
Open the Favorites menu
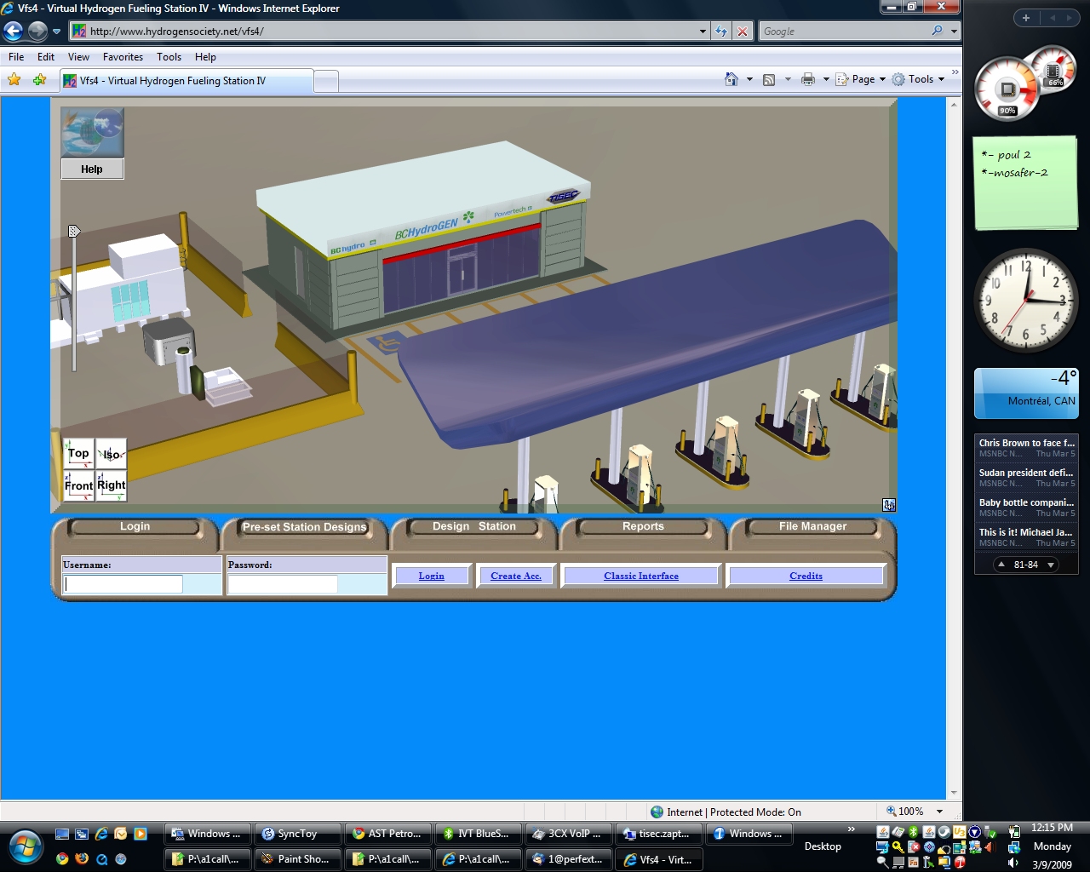coord(123,57)
